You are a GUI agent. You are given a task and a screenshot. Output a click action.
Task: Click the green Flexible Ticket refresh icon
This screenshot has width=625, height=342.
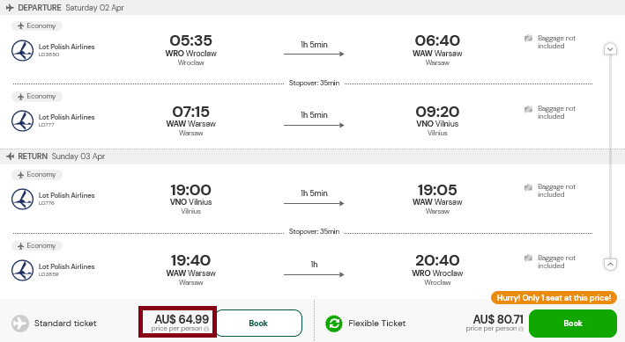point(334,324)
